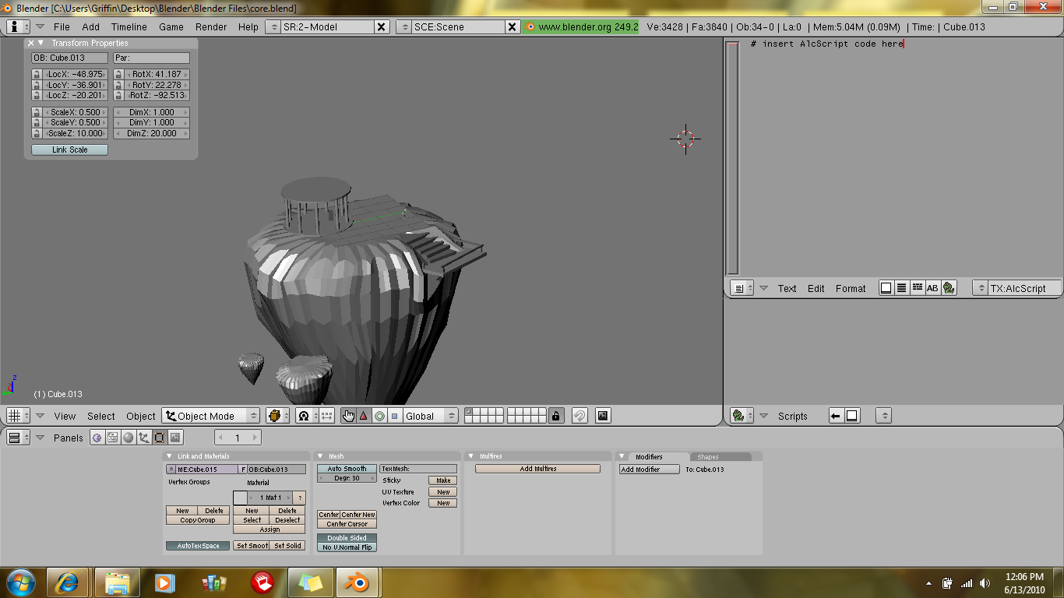Open the Render menu

pos(211,26)
